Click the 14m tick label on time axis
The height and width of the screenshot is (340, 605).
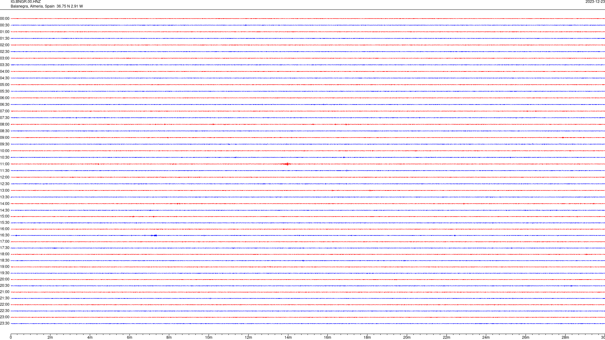coord(288,337)
